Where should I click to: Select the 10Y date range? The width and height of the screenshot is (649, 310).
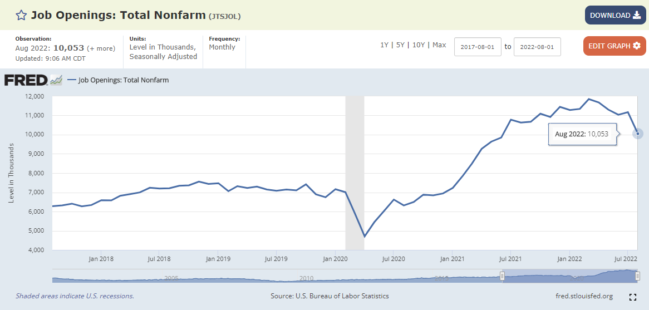419,45
